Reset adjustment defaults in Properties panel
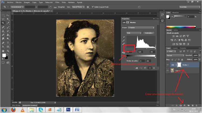The height and width of the screenshot is (113, 202). 145,68
